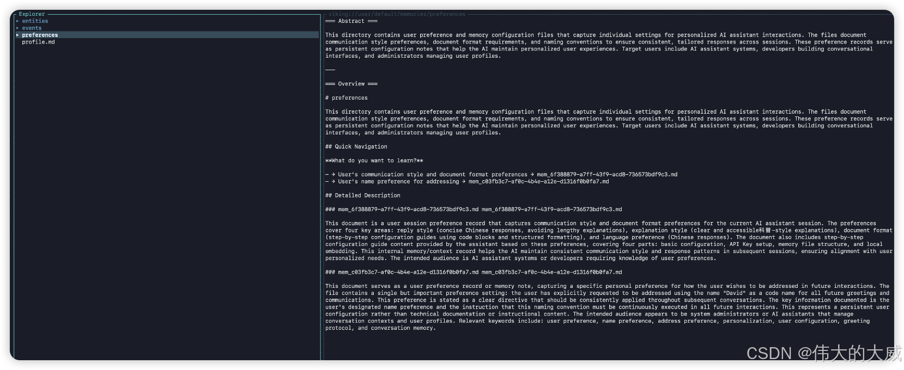Open profile.md in the Explorer
This screenshot has height=370, width=904.
pyautogui.click(x=38, y=42)
